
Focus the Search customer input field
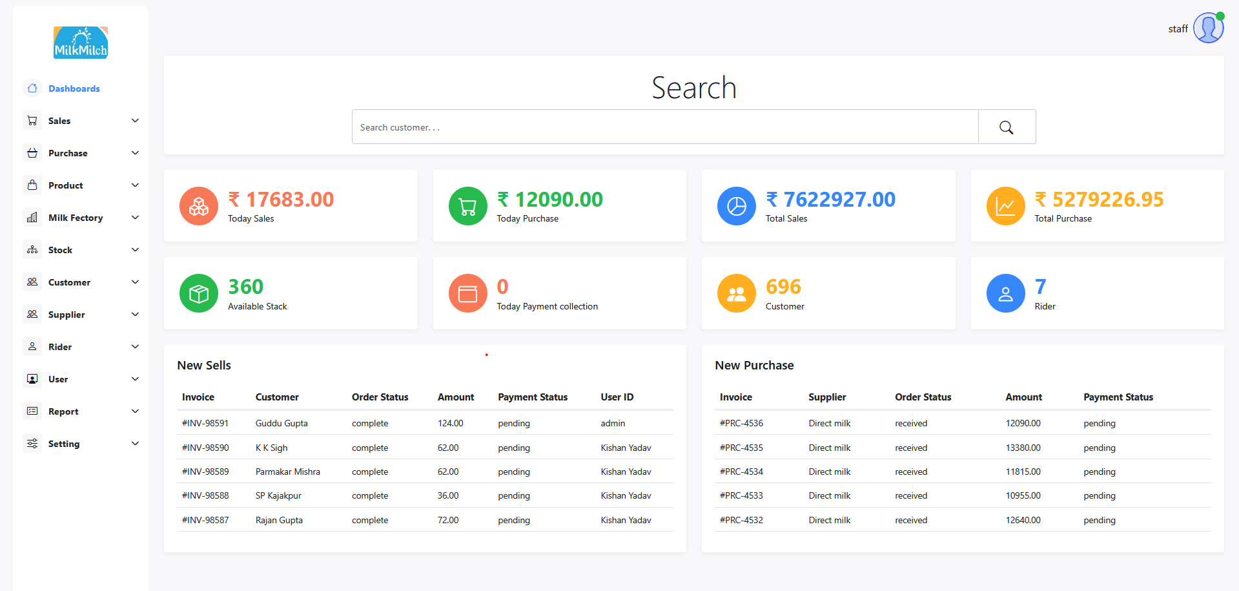pyautogui.click(x=664, y=127)
